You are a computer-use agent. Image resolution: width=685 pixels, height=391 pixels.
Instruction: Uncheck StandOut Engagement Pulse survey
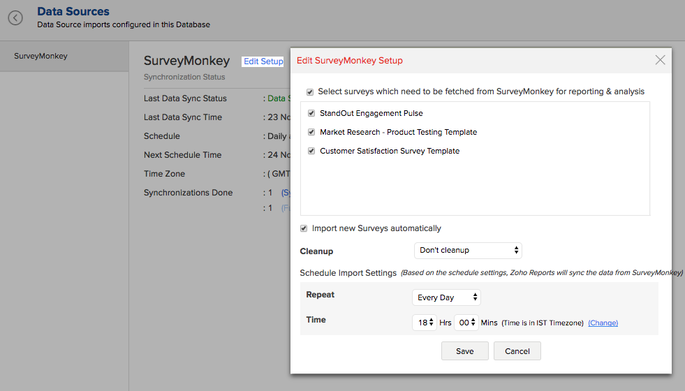coord(311,113)
